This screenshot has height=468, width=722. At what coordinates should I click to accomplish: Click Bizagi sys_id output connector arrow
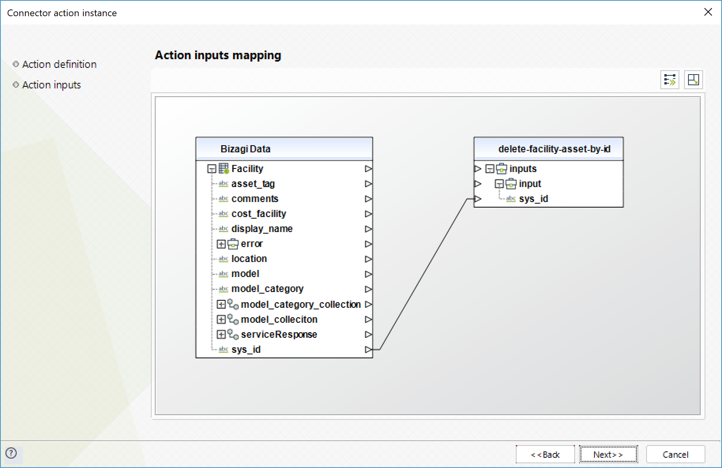tap(368, 349)
